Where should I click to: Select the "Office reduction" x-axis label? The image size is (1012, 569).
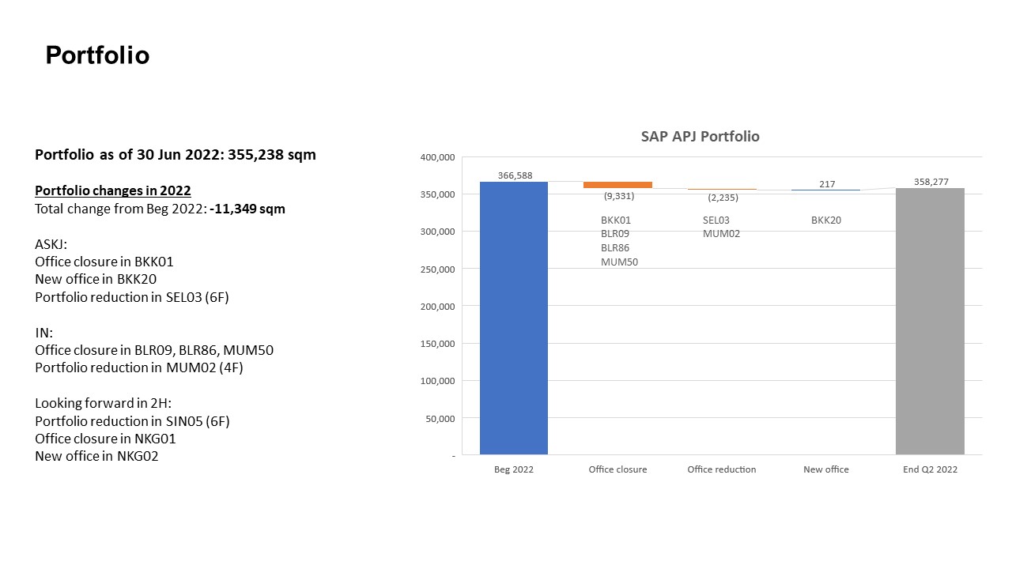pyautogui.click(x=722, y=469)
